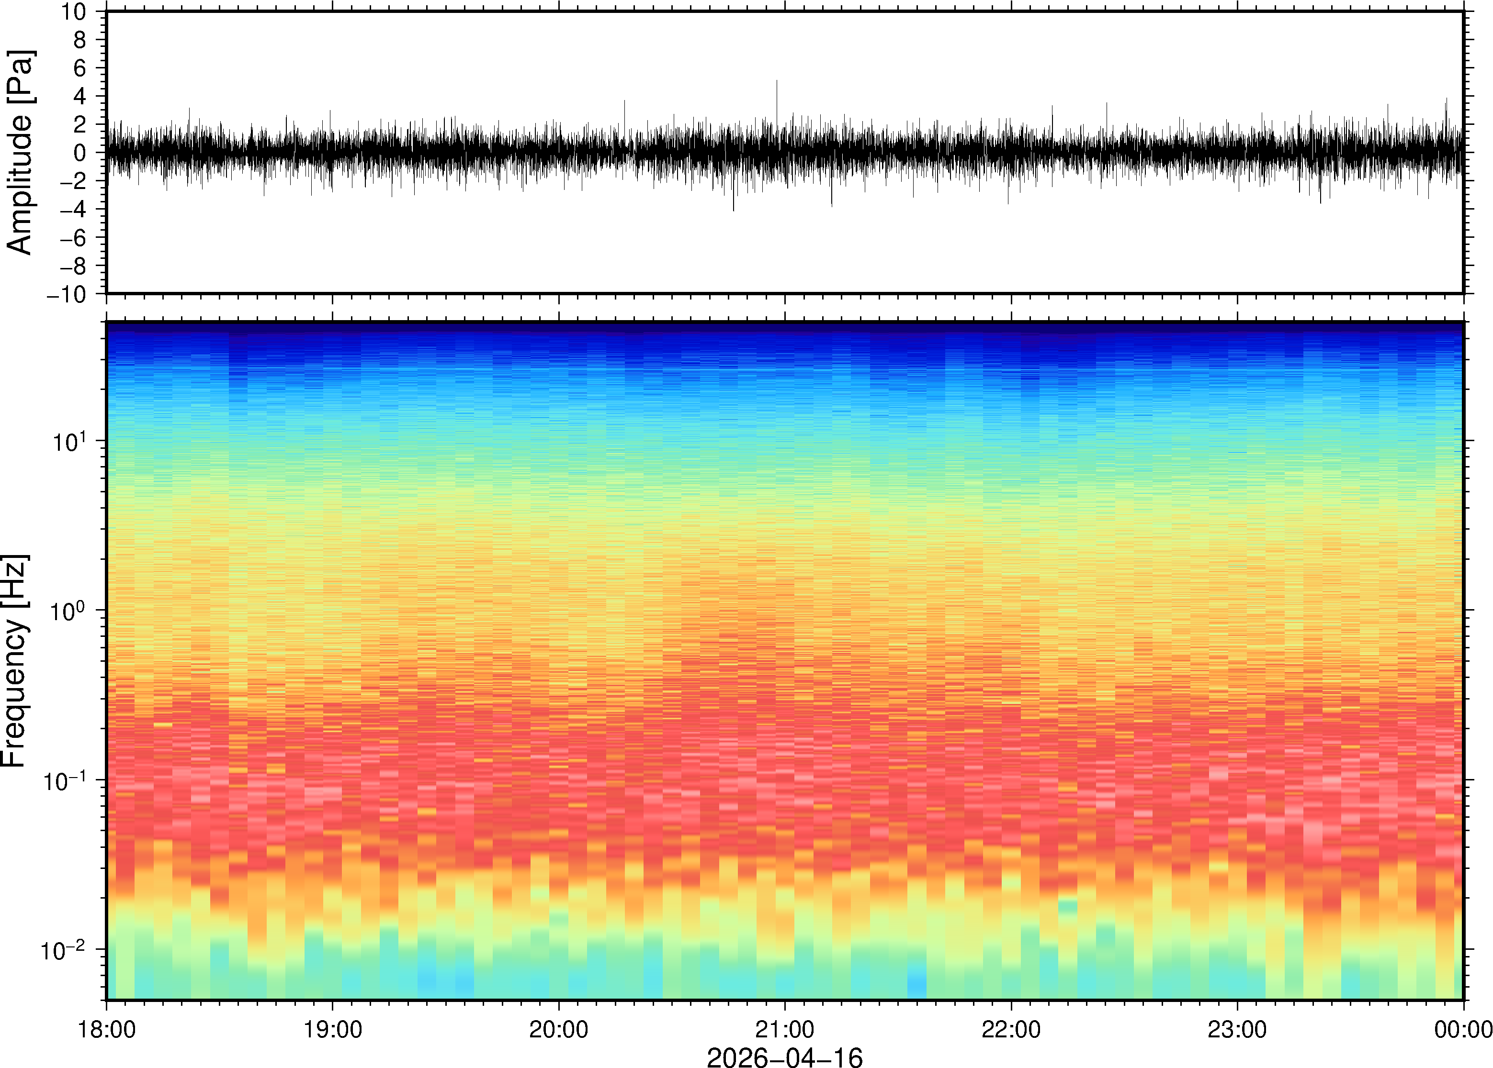
Task: Click the 10⁰ frequency tick label
Action: pos(68,611)
